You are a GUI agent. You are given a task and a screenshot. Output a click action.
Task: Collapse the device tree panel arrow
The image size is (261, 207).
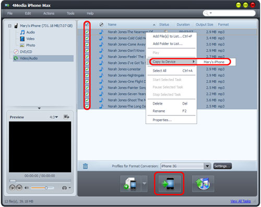pyautogui.click(x=39, y=108)
